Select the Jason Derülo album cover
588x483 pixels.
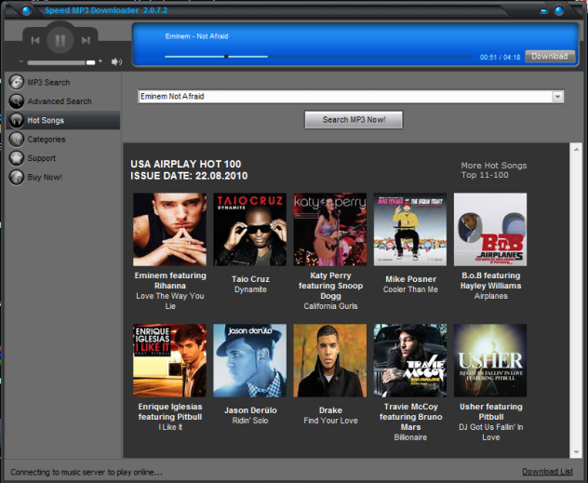click(249, 360)
